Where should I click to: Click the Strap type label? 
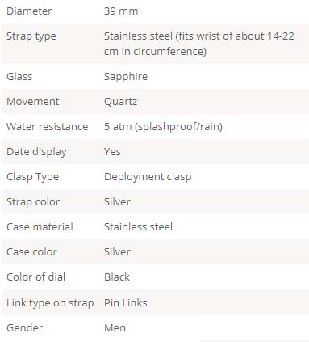pyautogui.click(x=31, y=36)
